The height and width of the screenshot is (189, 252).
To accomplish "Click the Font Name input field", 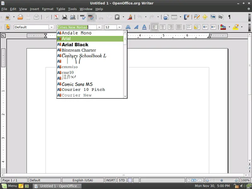I will (x=77, y=27).
